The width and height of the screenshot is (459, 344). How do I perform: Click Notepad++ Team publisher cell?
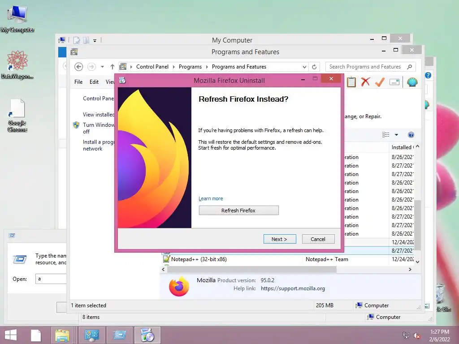coord(327,259)
